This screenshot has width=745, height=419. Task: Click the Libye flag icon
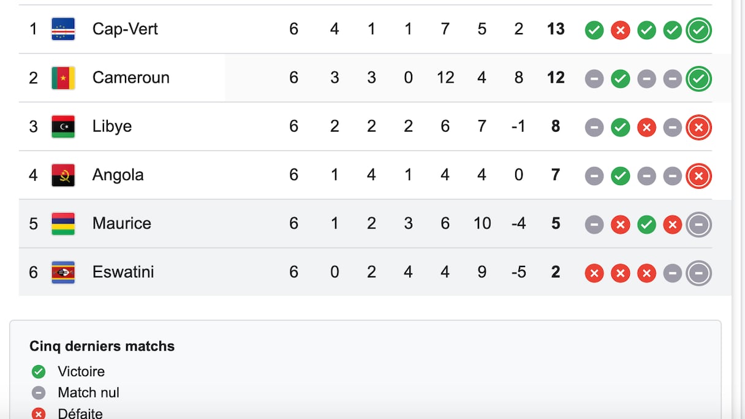(x=63, y=126)
